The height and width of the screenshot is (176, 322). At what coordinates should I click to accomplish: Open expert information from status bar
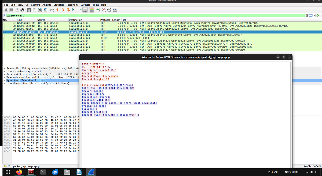click(x=5, y=166)
